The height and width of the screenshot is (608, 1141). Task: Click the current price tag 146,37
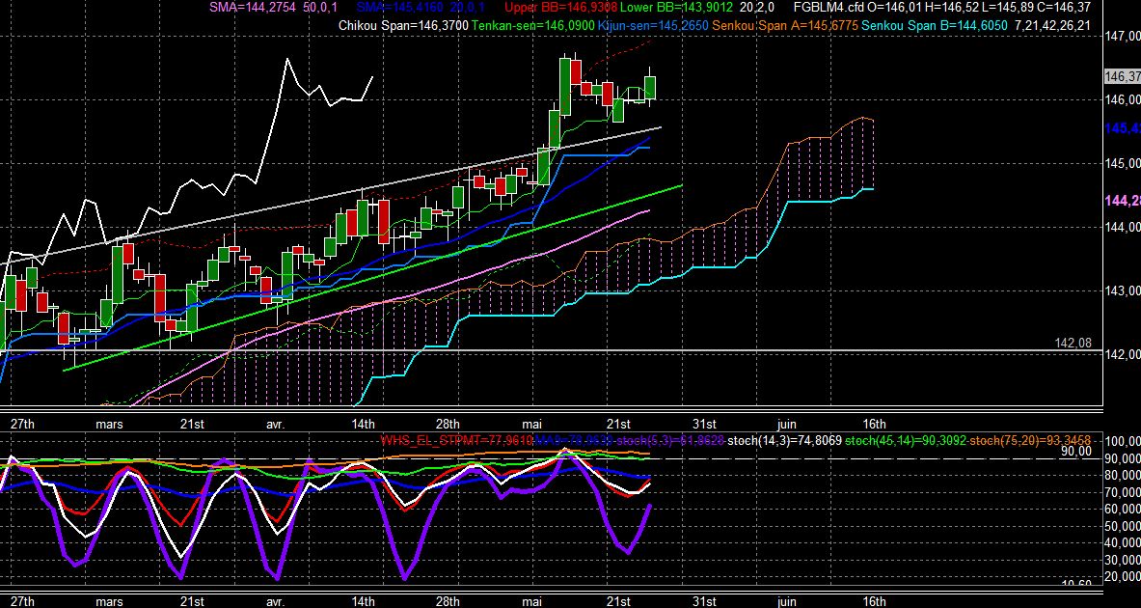click(x=1123, y=76)
